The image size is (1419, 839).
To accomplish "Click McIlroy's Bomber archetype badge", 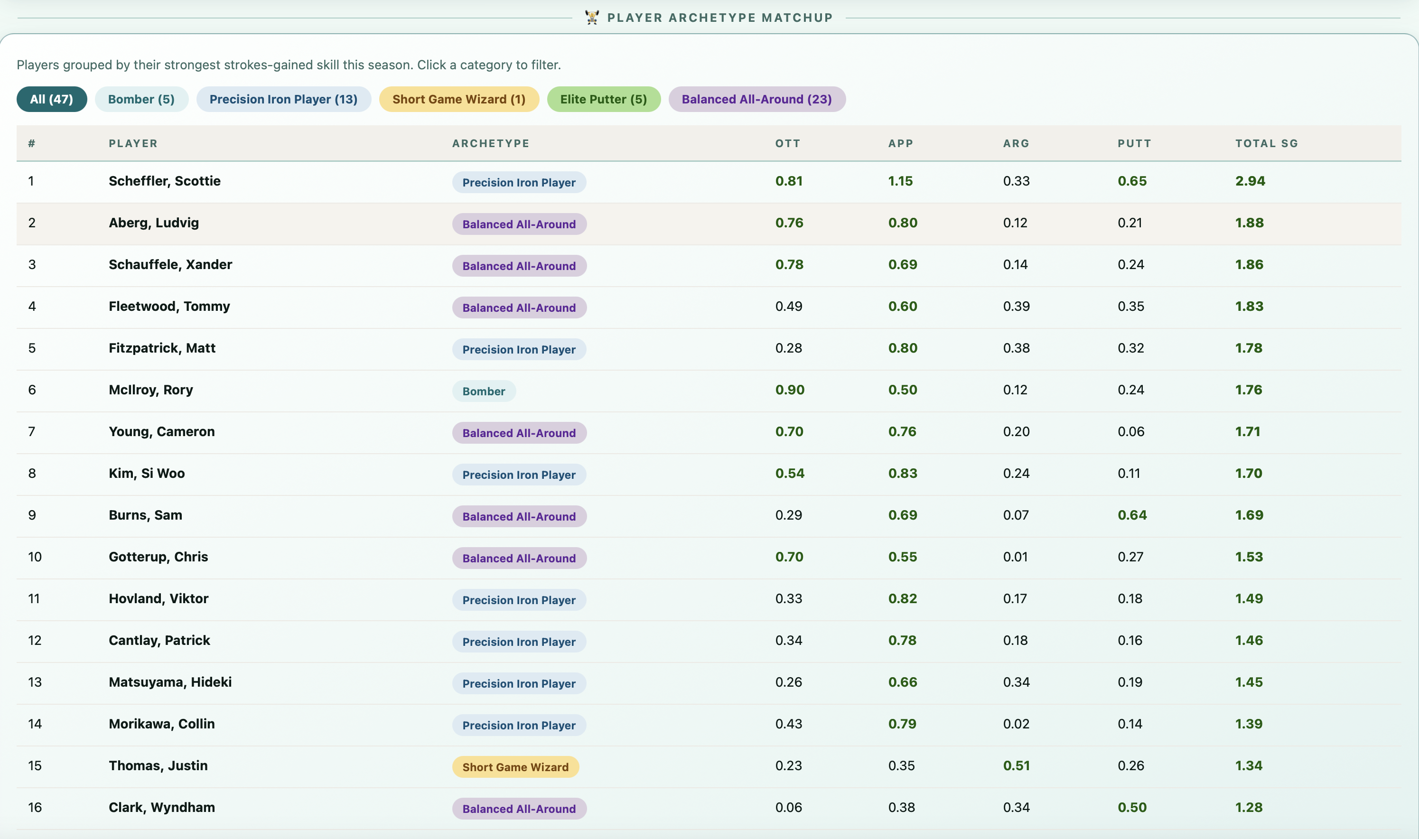I will click(x=484, y=391).
